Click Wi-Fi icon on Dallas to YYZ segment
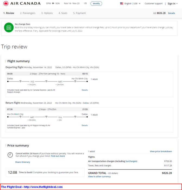Image resolution: width=182 pixels, height=190 pixels. [20, 81]
